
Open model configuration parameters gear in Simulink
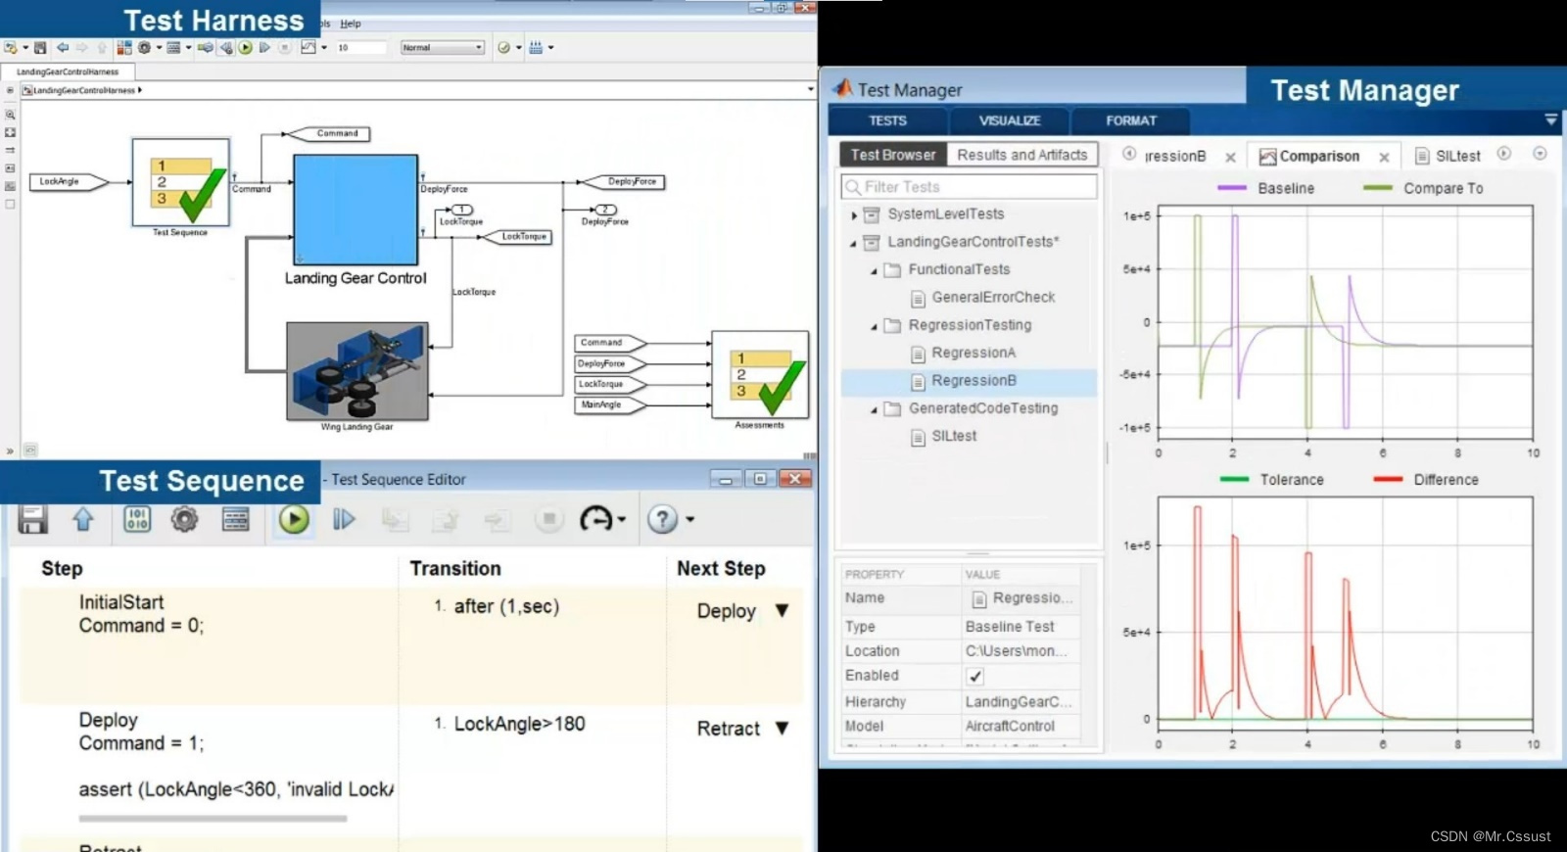pyautogui.click(x=144, y=47)
